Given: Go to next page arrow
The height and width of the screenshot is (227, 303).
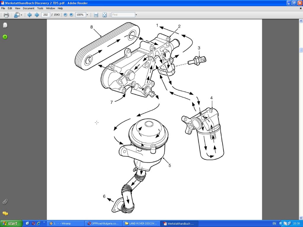Looking at the screenshot, I should pos(37,15).
